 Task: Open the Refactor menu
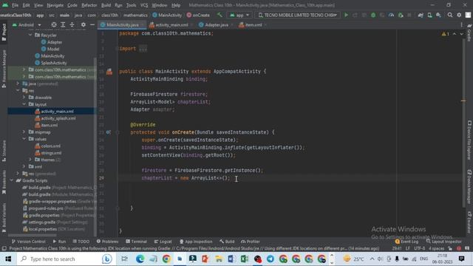click(89, 5)
